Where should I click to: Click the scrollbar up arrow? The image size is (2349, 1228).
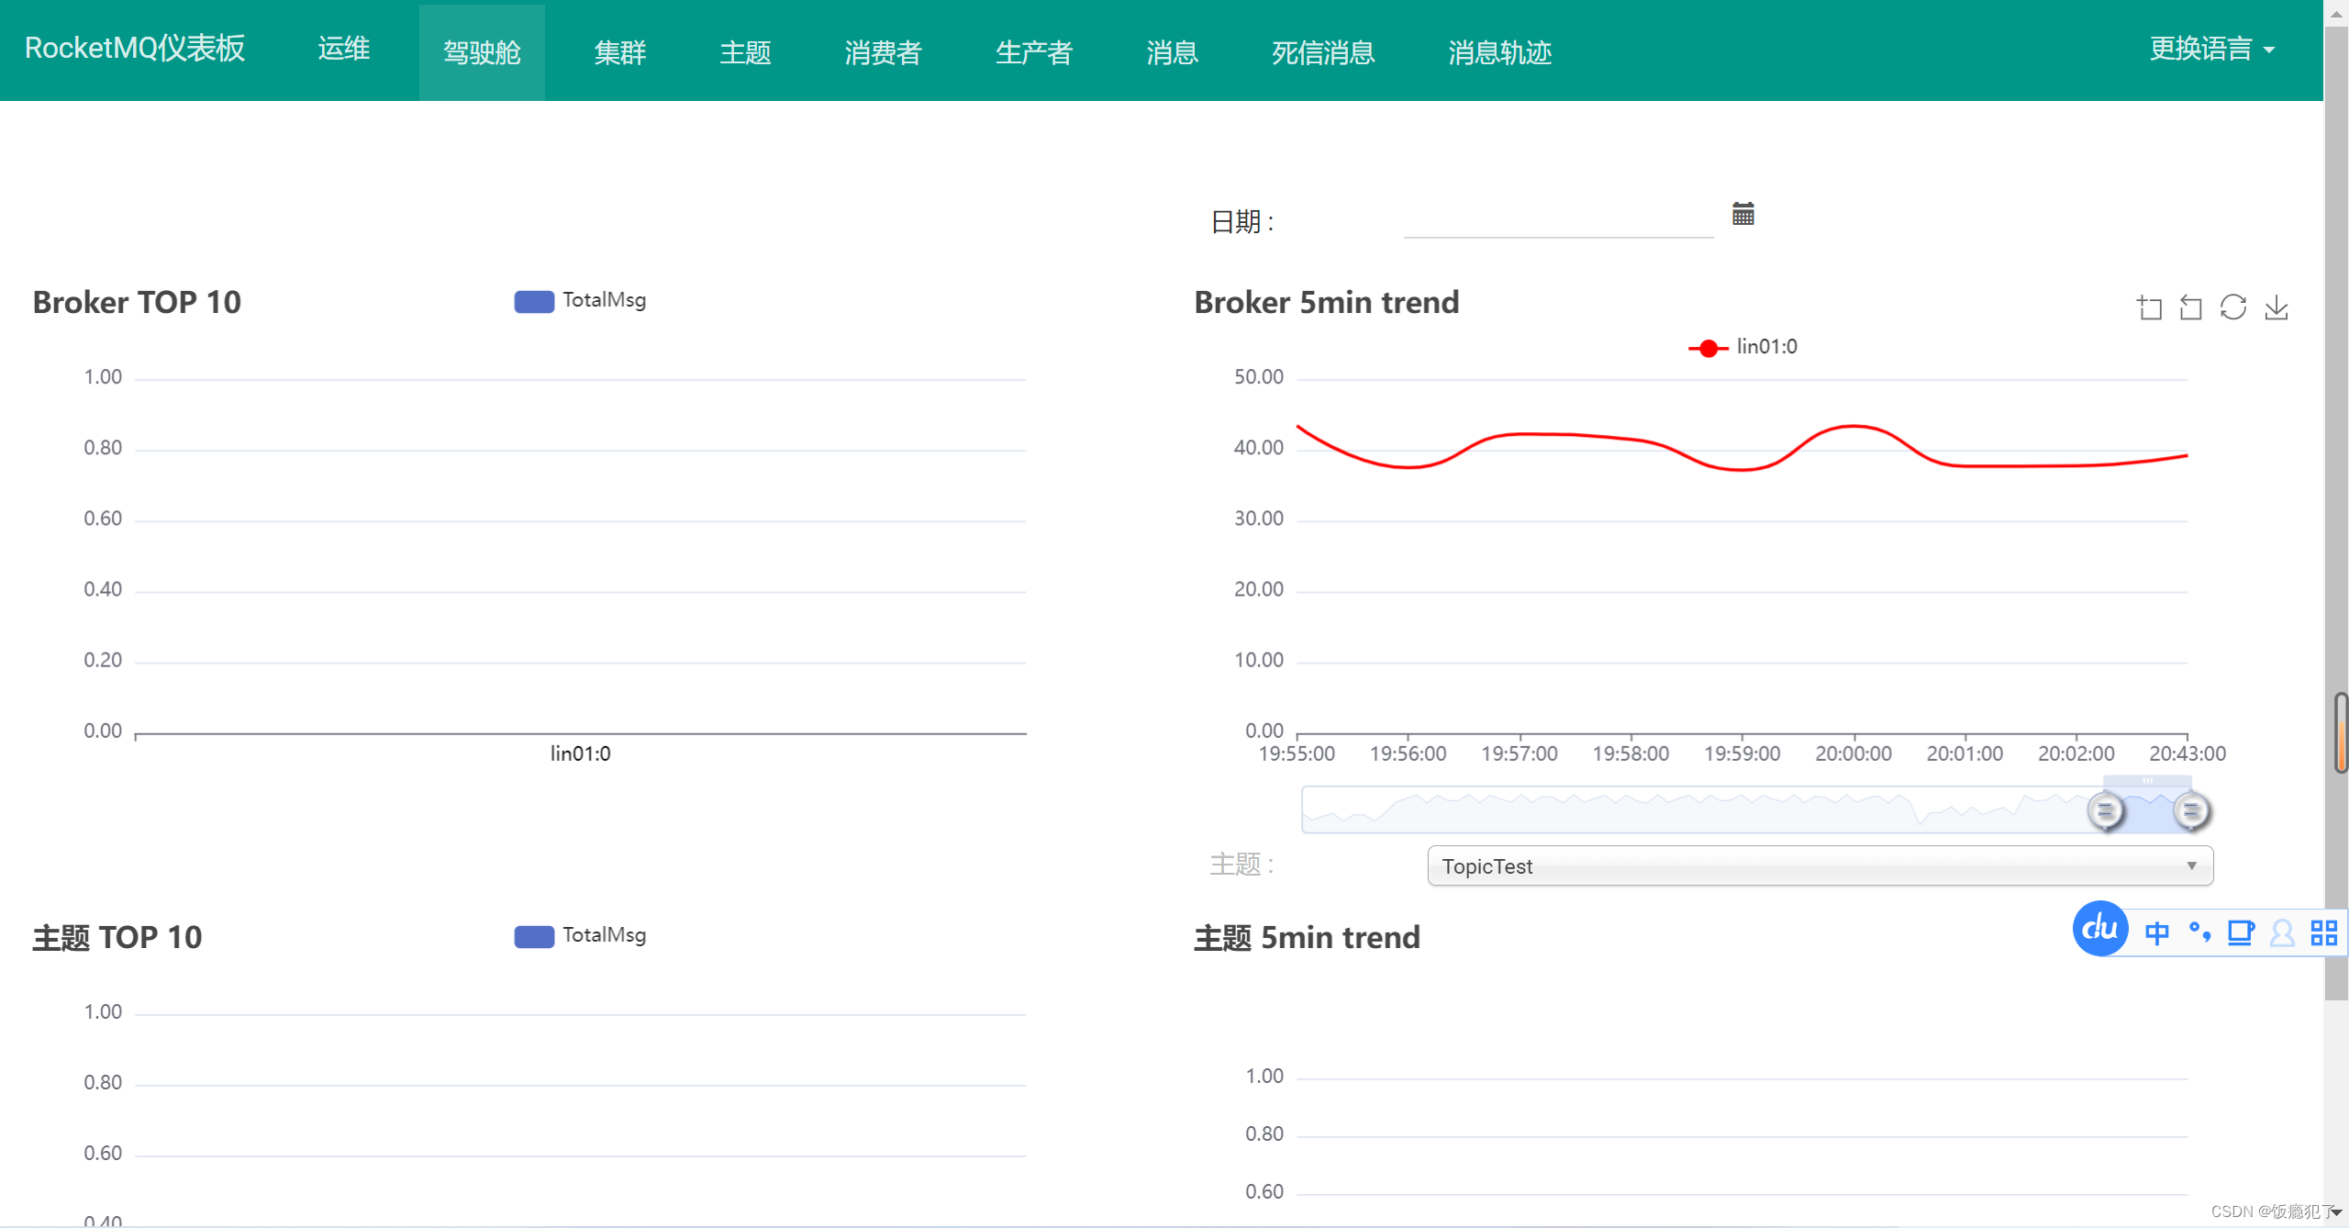(2336, 13)
